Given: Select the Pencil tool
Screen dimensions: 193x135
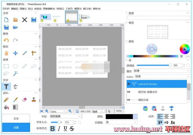Looking at the screenshot, I should pyautogui.click(x=6, y=100).
